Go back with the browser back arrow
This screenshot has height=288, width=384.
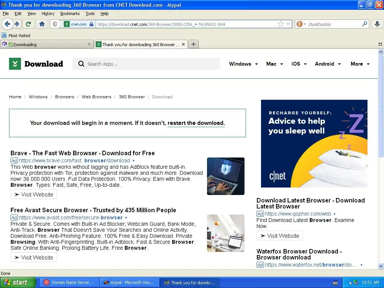coord(7,24)
